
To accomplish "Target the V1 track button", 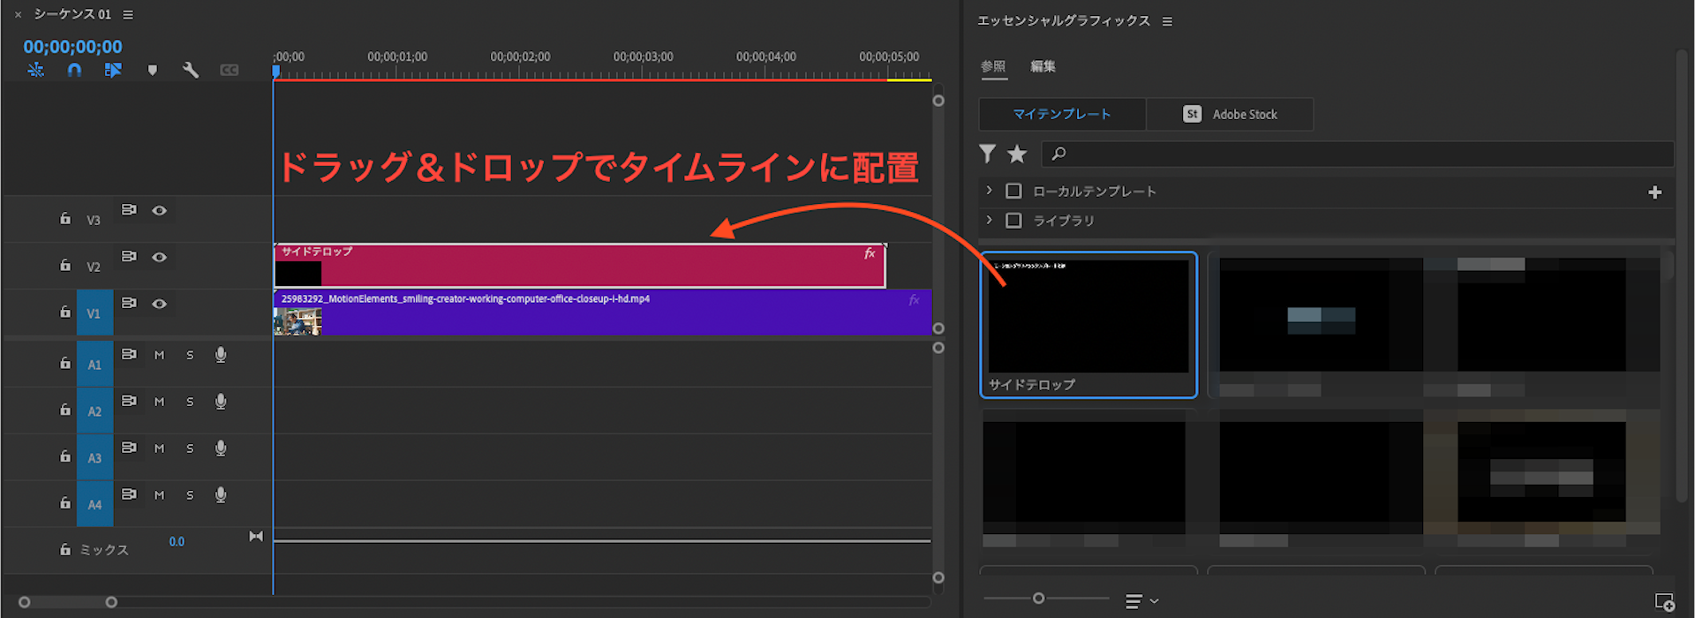I will tap(94, 313).
